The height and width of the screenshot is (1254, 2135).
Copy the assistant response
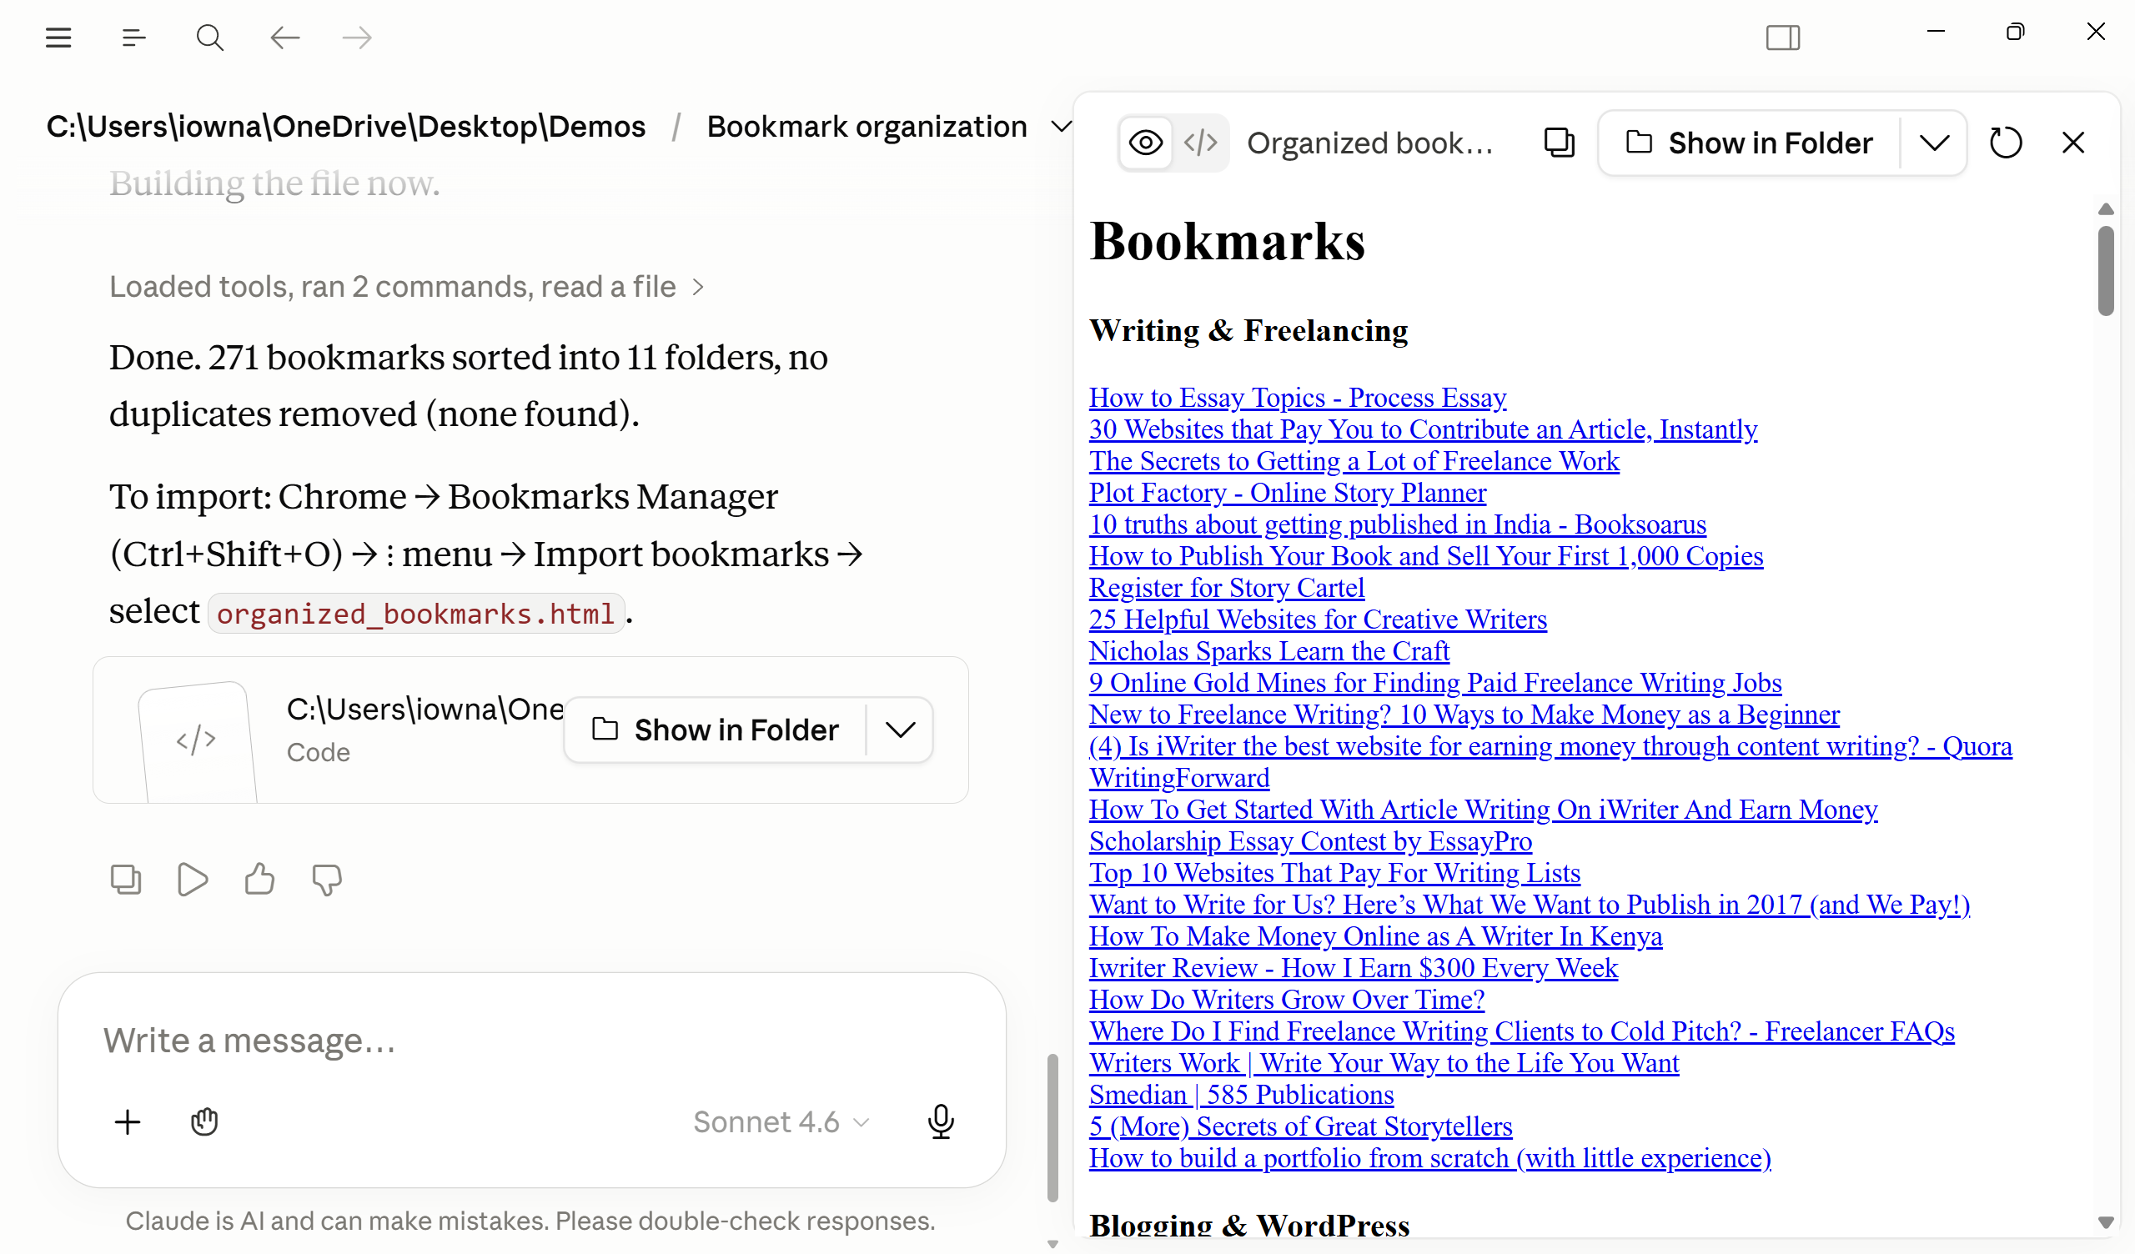point(126,880)
